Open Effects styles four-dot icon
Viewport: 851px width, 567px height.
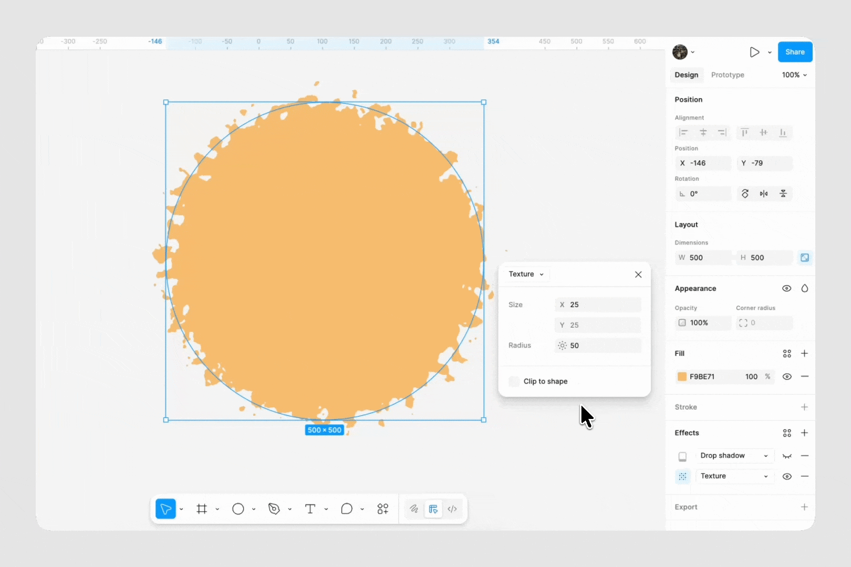[787, 433]
